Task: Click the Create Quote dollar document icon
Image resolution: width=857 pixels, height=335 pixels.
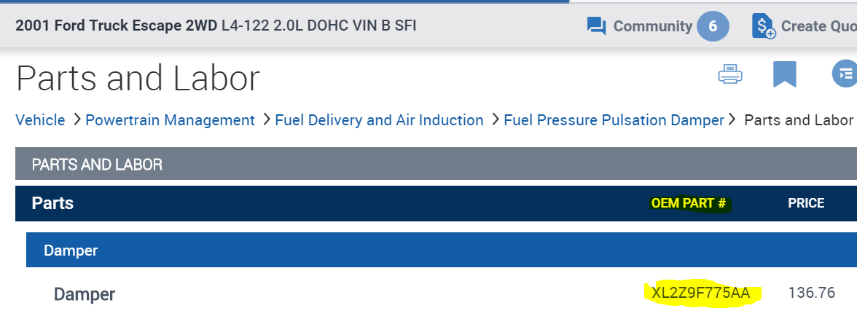Action: coord(763,27)
